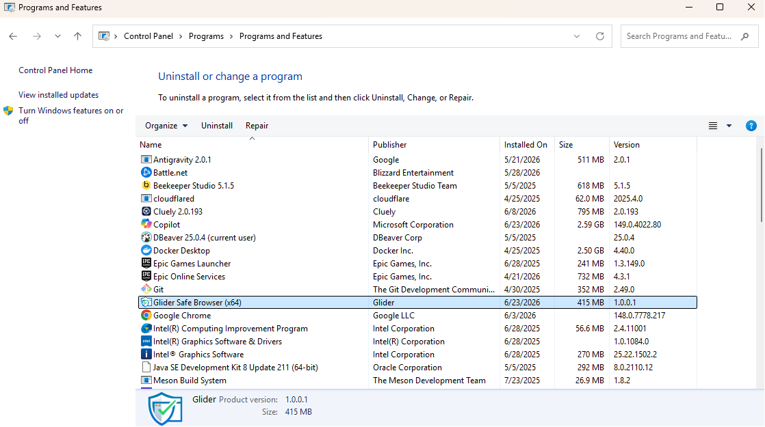Sort by the Installed On column header
The width and height of the screenshot is (765, 427).
click(527, 145)
